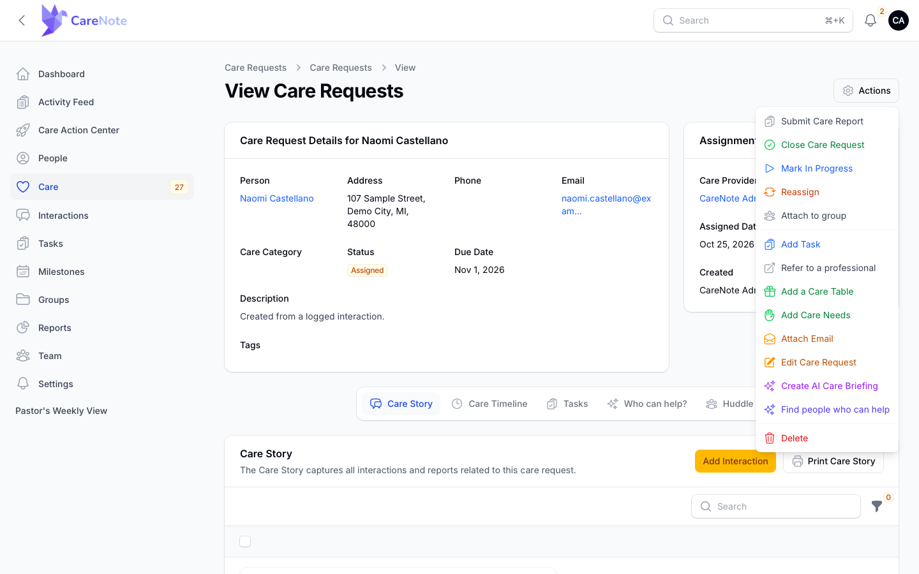Click the Attach Email envelope icon
Image resolution: width=919 pixels, height=574 pixels.
(x=770, y=339)
